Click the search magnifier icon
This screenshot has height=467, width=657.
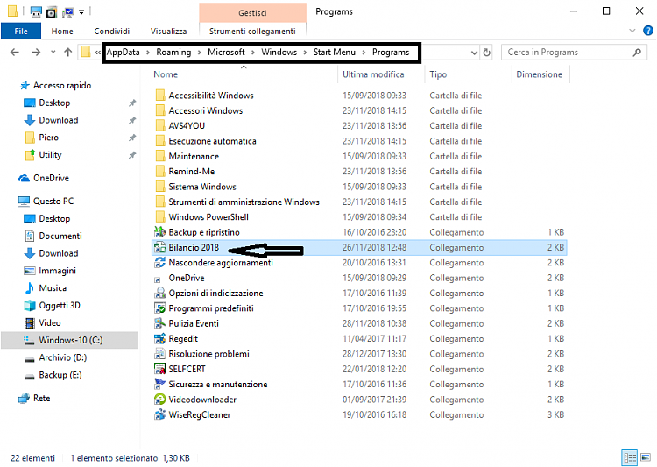(637, 53)
